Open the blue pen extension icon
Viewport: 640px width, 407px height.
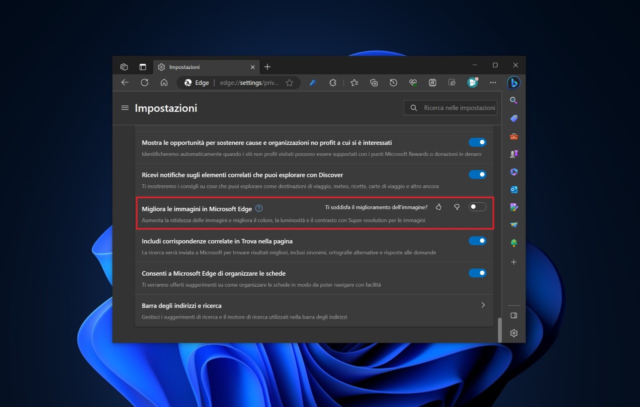(x=313, y=83)
